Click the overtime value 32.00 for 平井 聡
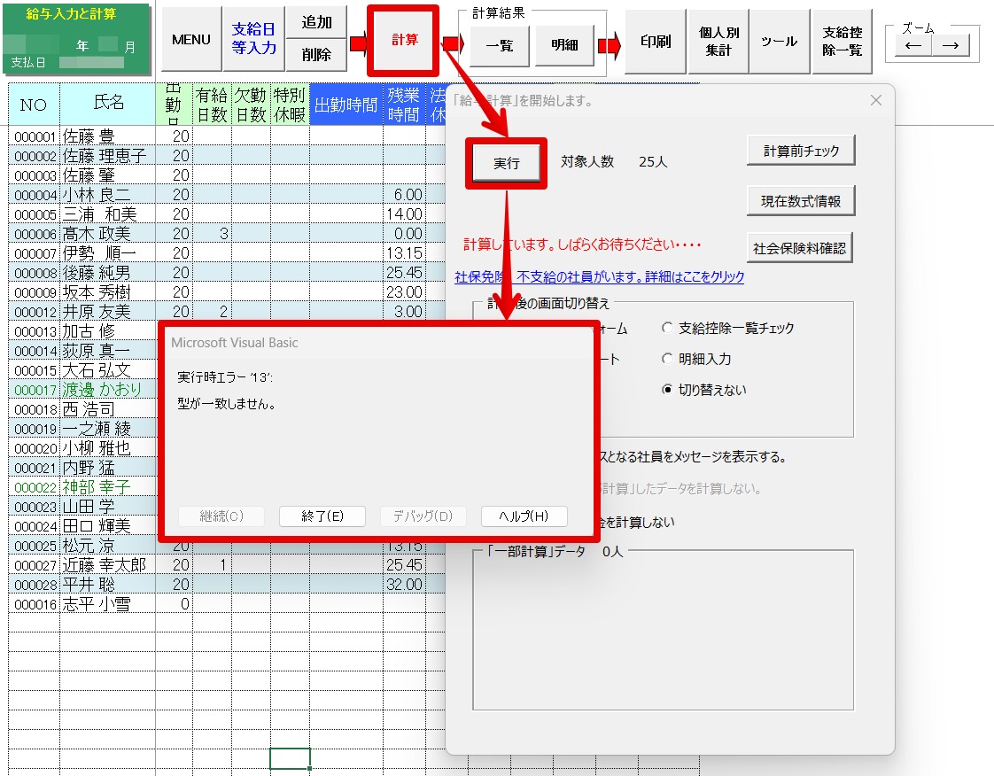The width and height of the screenshot is (994, 776). (x=404, y=585)
